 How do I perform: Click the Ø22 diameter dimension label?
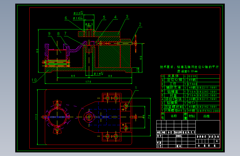point(78,13)
